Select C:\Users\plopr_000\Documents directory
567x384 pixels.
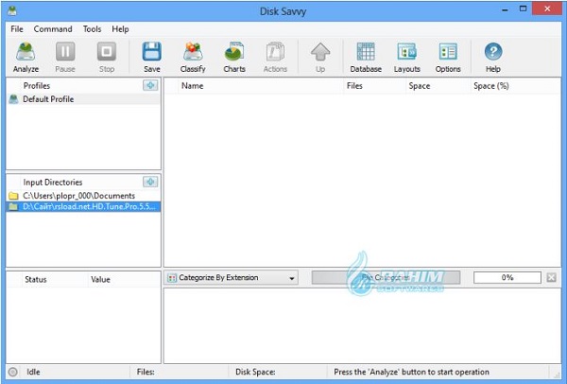(x=83, y=196)
